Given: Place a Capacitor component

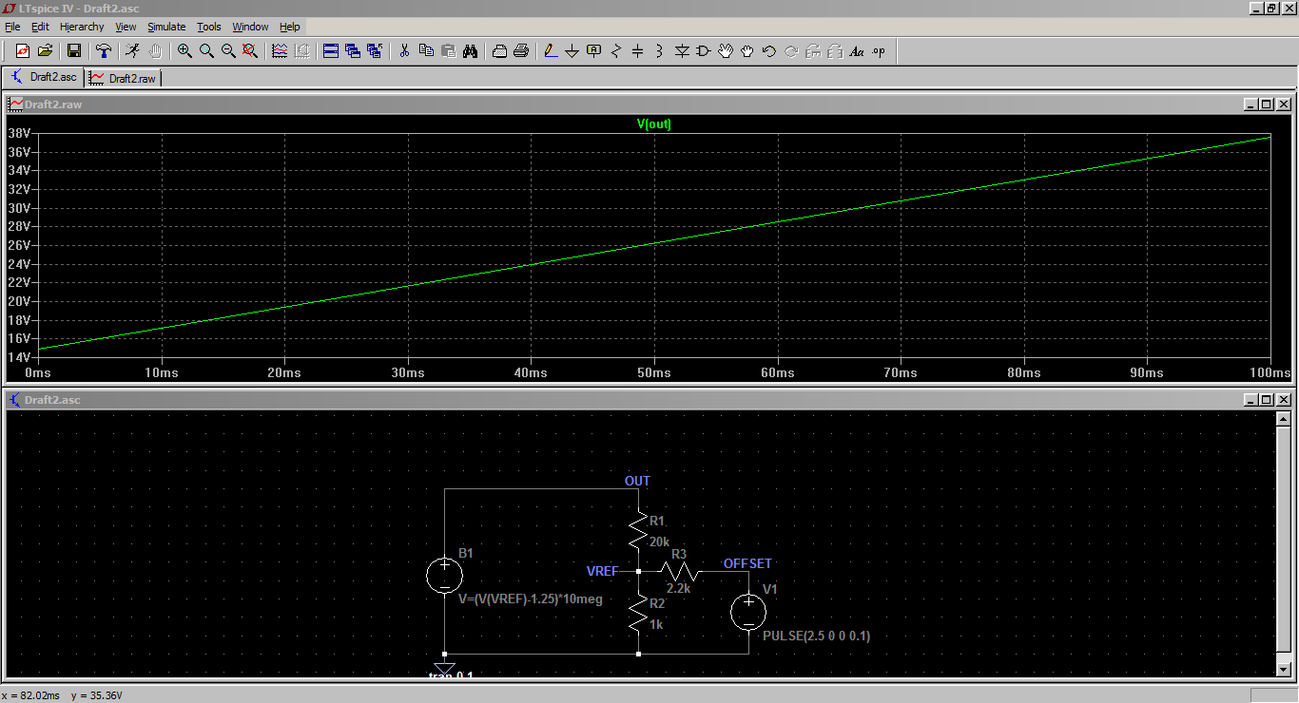Looking at the screenshot, I should (x=638, y=51).
